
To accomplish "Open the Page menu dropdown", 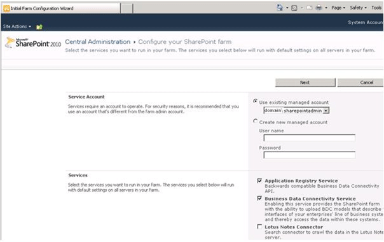I will pos(338,8).
